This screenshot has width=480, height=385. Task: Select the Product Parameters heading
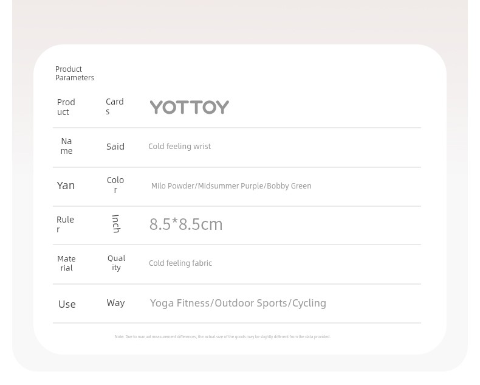(74, 73)
